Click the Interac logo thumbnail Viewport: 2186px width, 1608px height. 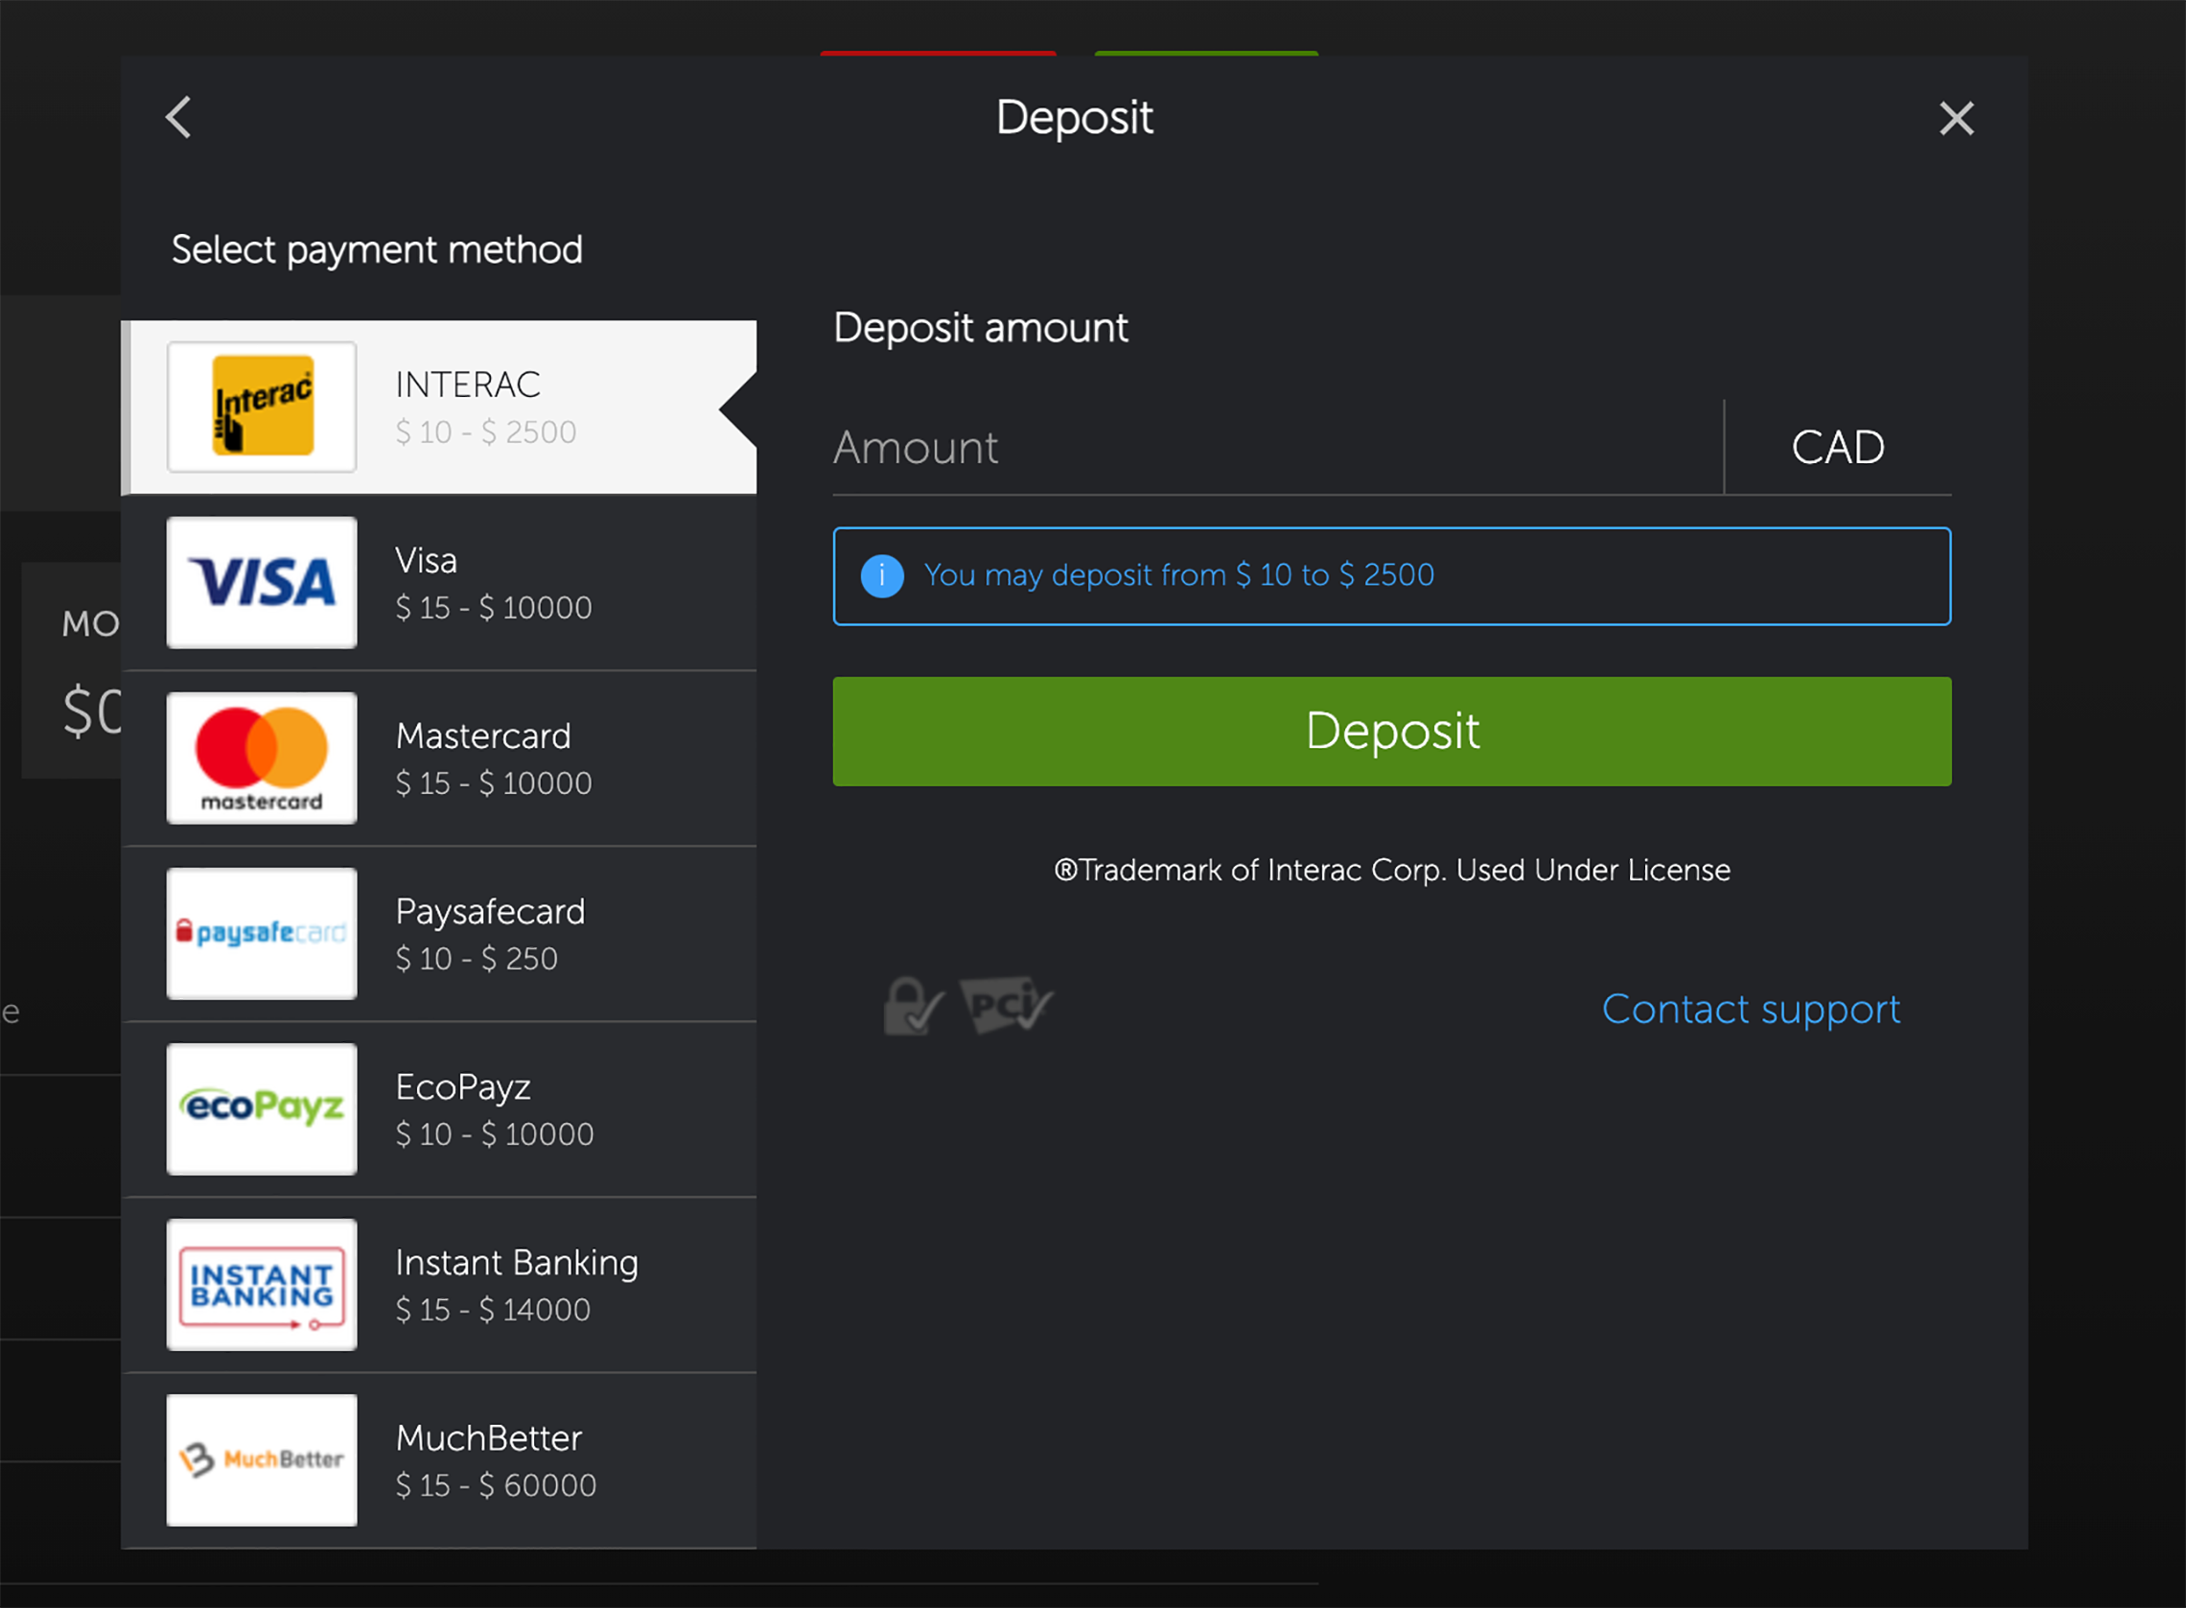(x=262, y=407)
